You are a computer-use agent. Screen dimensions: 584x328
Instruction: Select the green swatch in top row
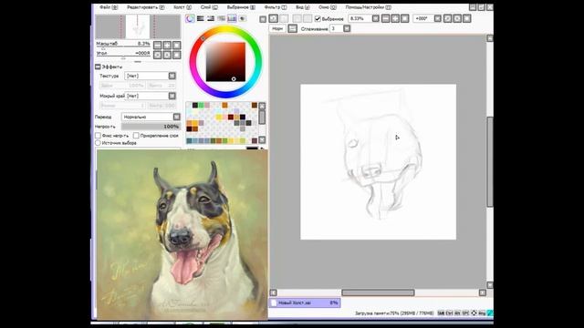[201, 106]
